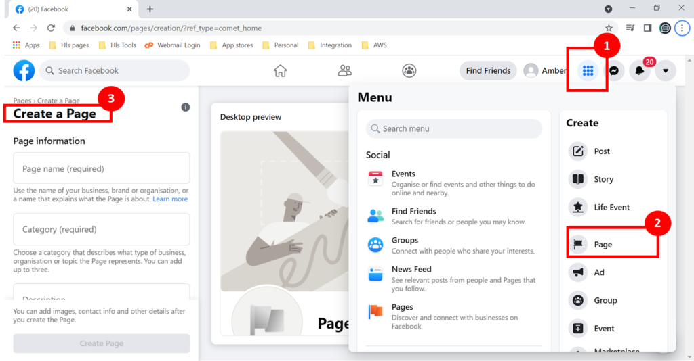The height and width of the screenshot is (361, 694).
Task: Open Find Friends icon in Social list
Action: point(375,216)
